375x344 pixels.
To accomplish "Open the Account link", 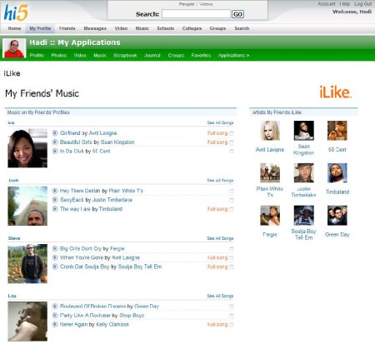I will (x=327, y=4).
